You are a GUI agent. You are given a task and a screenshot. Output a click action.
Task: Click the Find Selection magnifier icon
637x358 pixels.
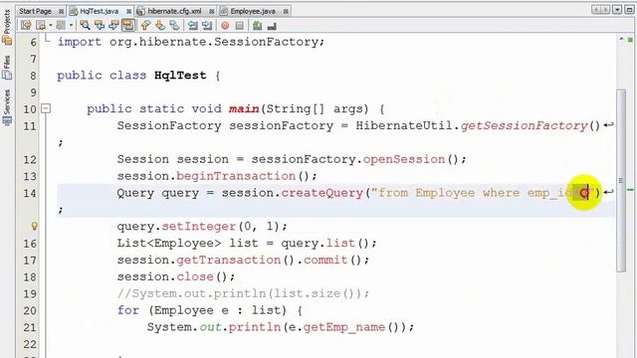[85, 26]
